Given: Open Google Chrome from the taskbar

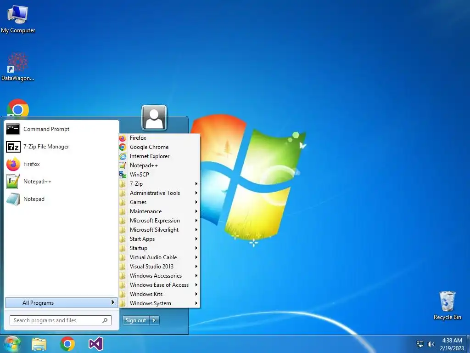Looking at the screenshot, I should tap(67, 344).
